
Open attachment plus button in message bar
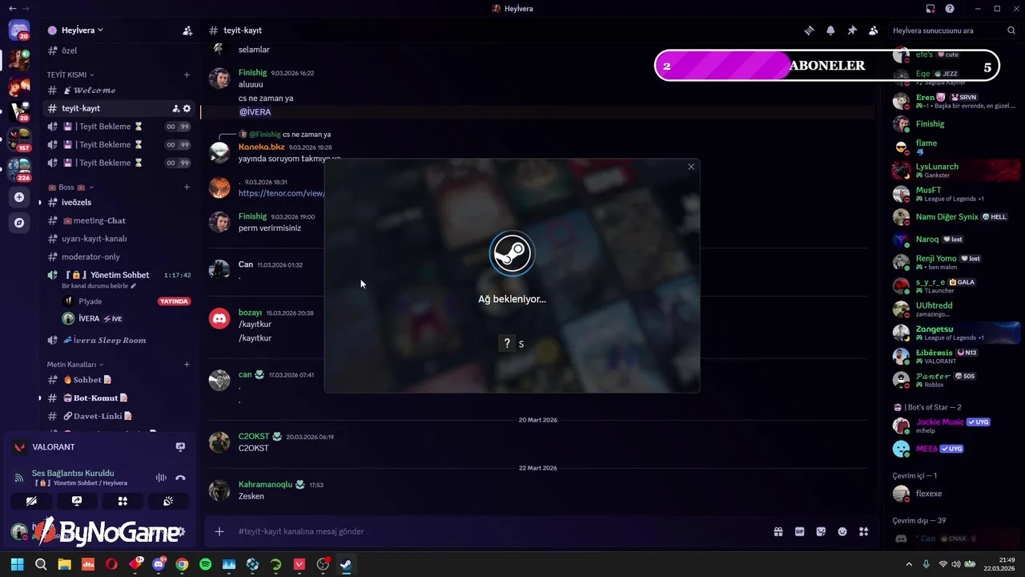(x=219, y=531)
